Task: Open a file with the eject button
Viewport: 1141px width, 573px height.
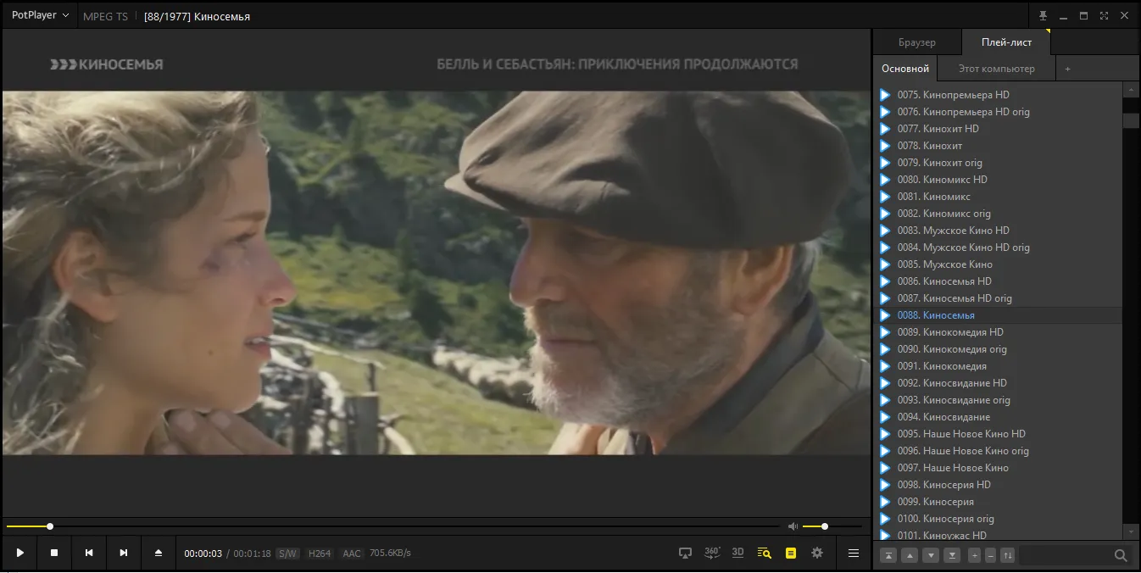Action: click(x=159, y=553)
